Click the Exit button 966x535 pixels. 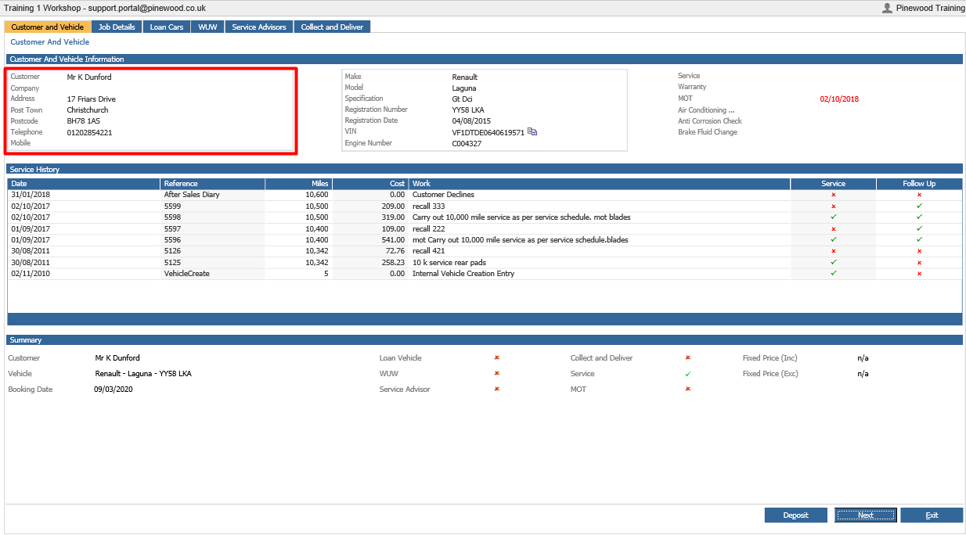[x=932, y=515]
